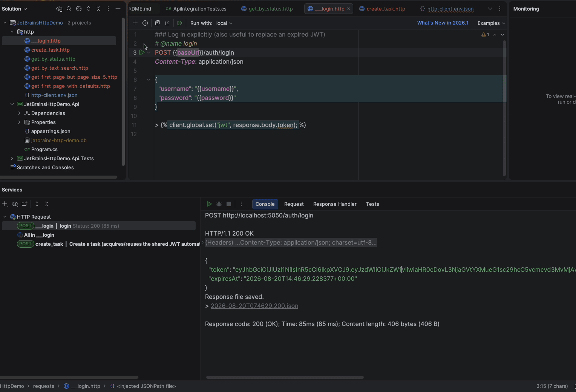
Task: Open appsettings.json in the tree
Action: tap(51, 131)
